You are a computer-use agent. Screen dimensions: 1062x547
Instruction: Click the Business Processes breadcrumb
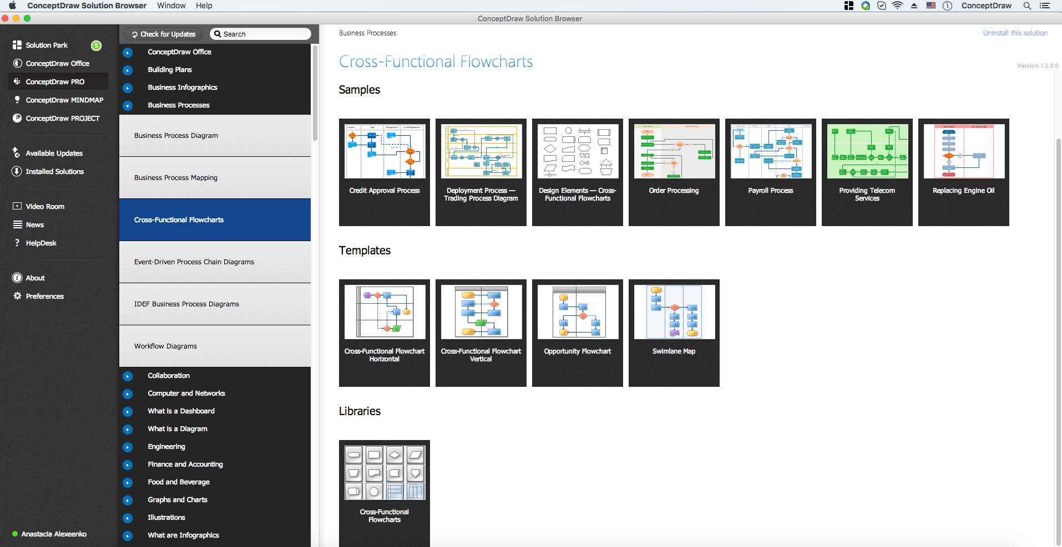point(367,33)
